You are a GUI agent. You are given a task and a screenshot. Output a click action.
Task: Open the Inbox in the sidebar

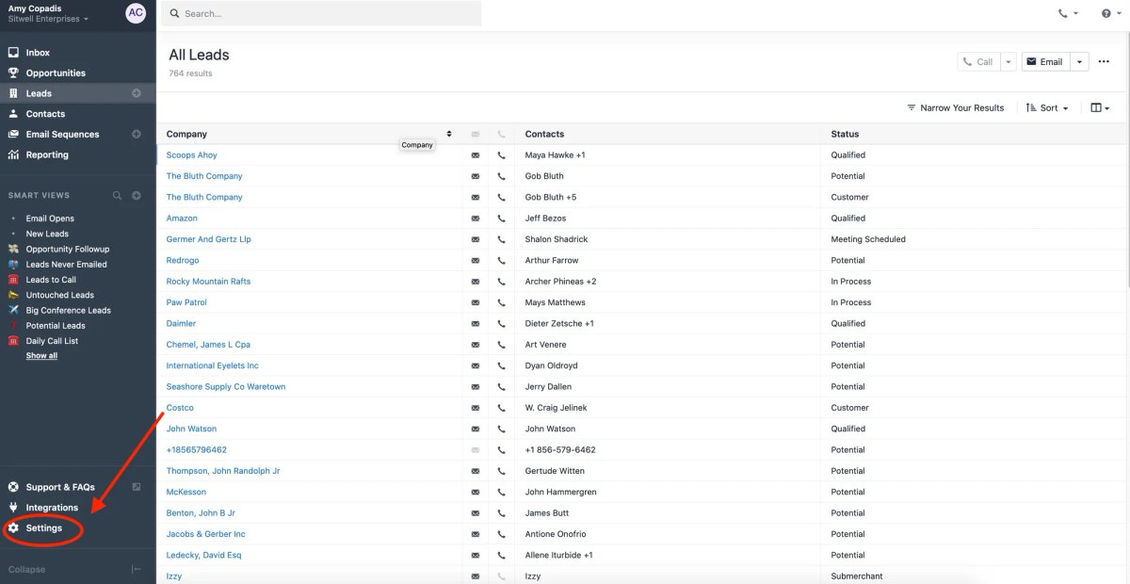[x=38, y=53]
